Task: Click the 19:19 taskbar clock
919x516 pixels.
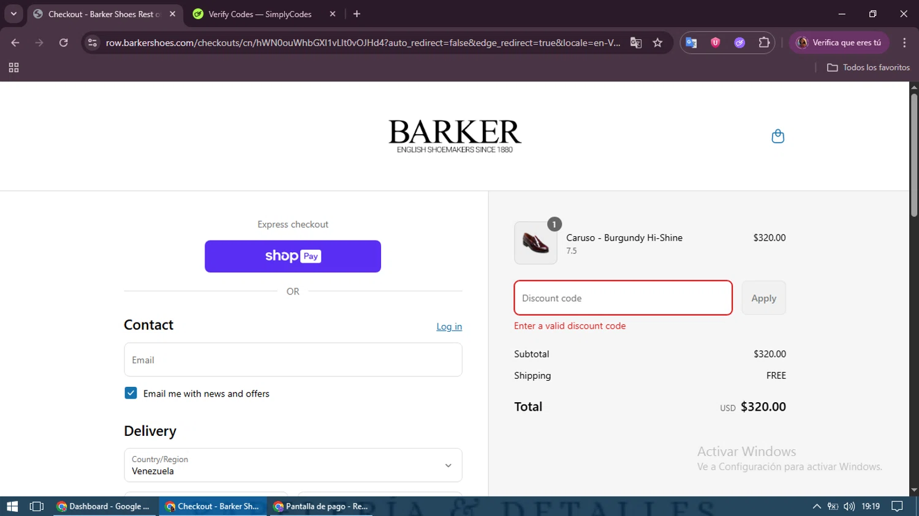Action: pyautogui.click(x=871, y=506)
